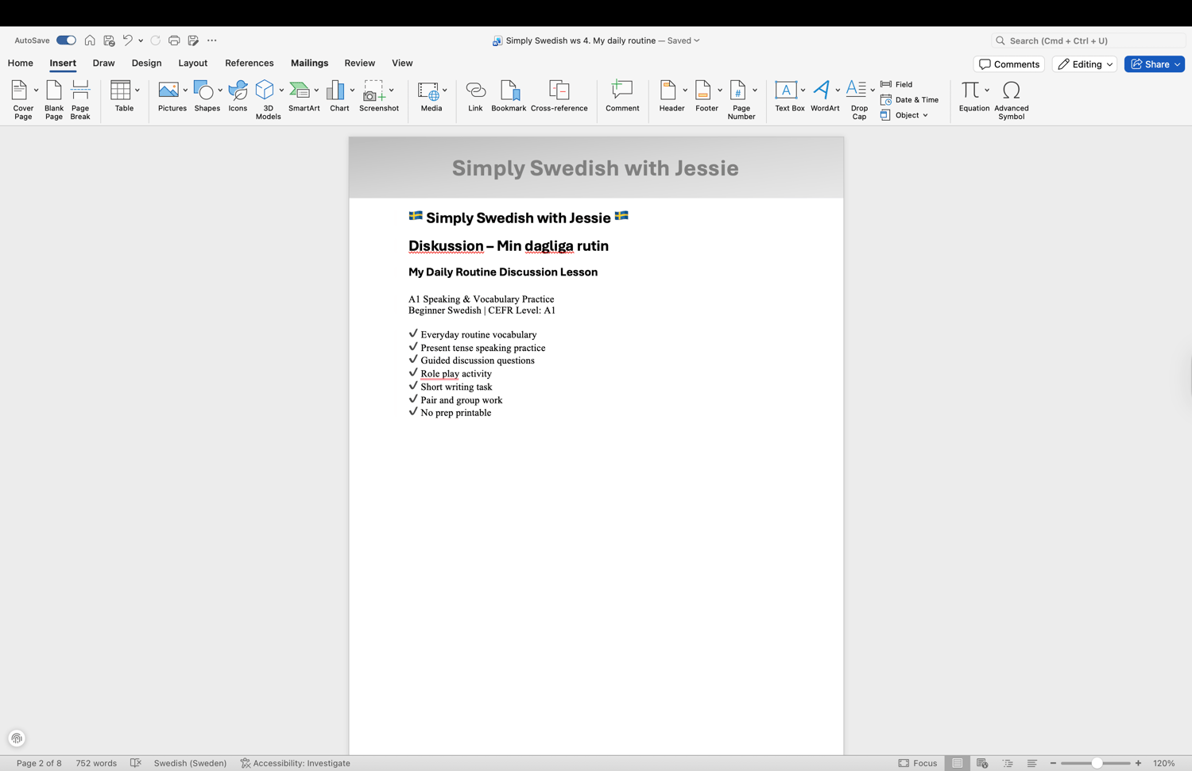Screen dimensions: 1192x771
Task: Open the Comments pane button
Action: tap(1008, 64)
